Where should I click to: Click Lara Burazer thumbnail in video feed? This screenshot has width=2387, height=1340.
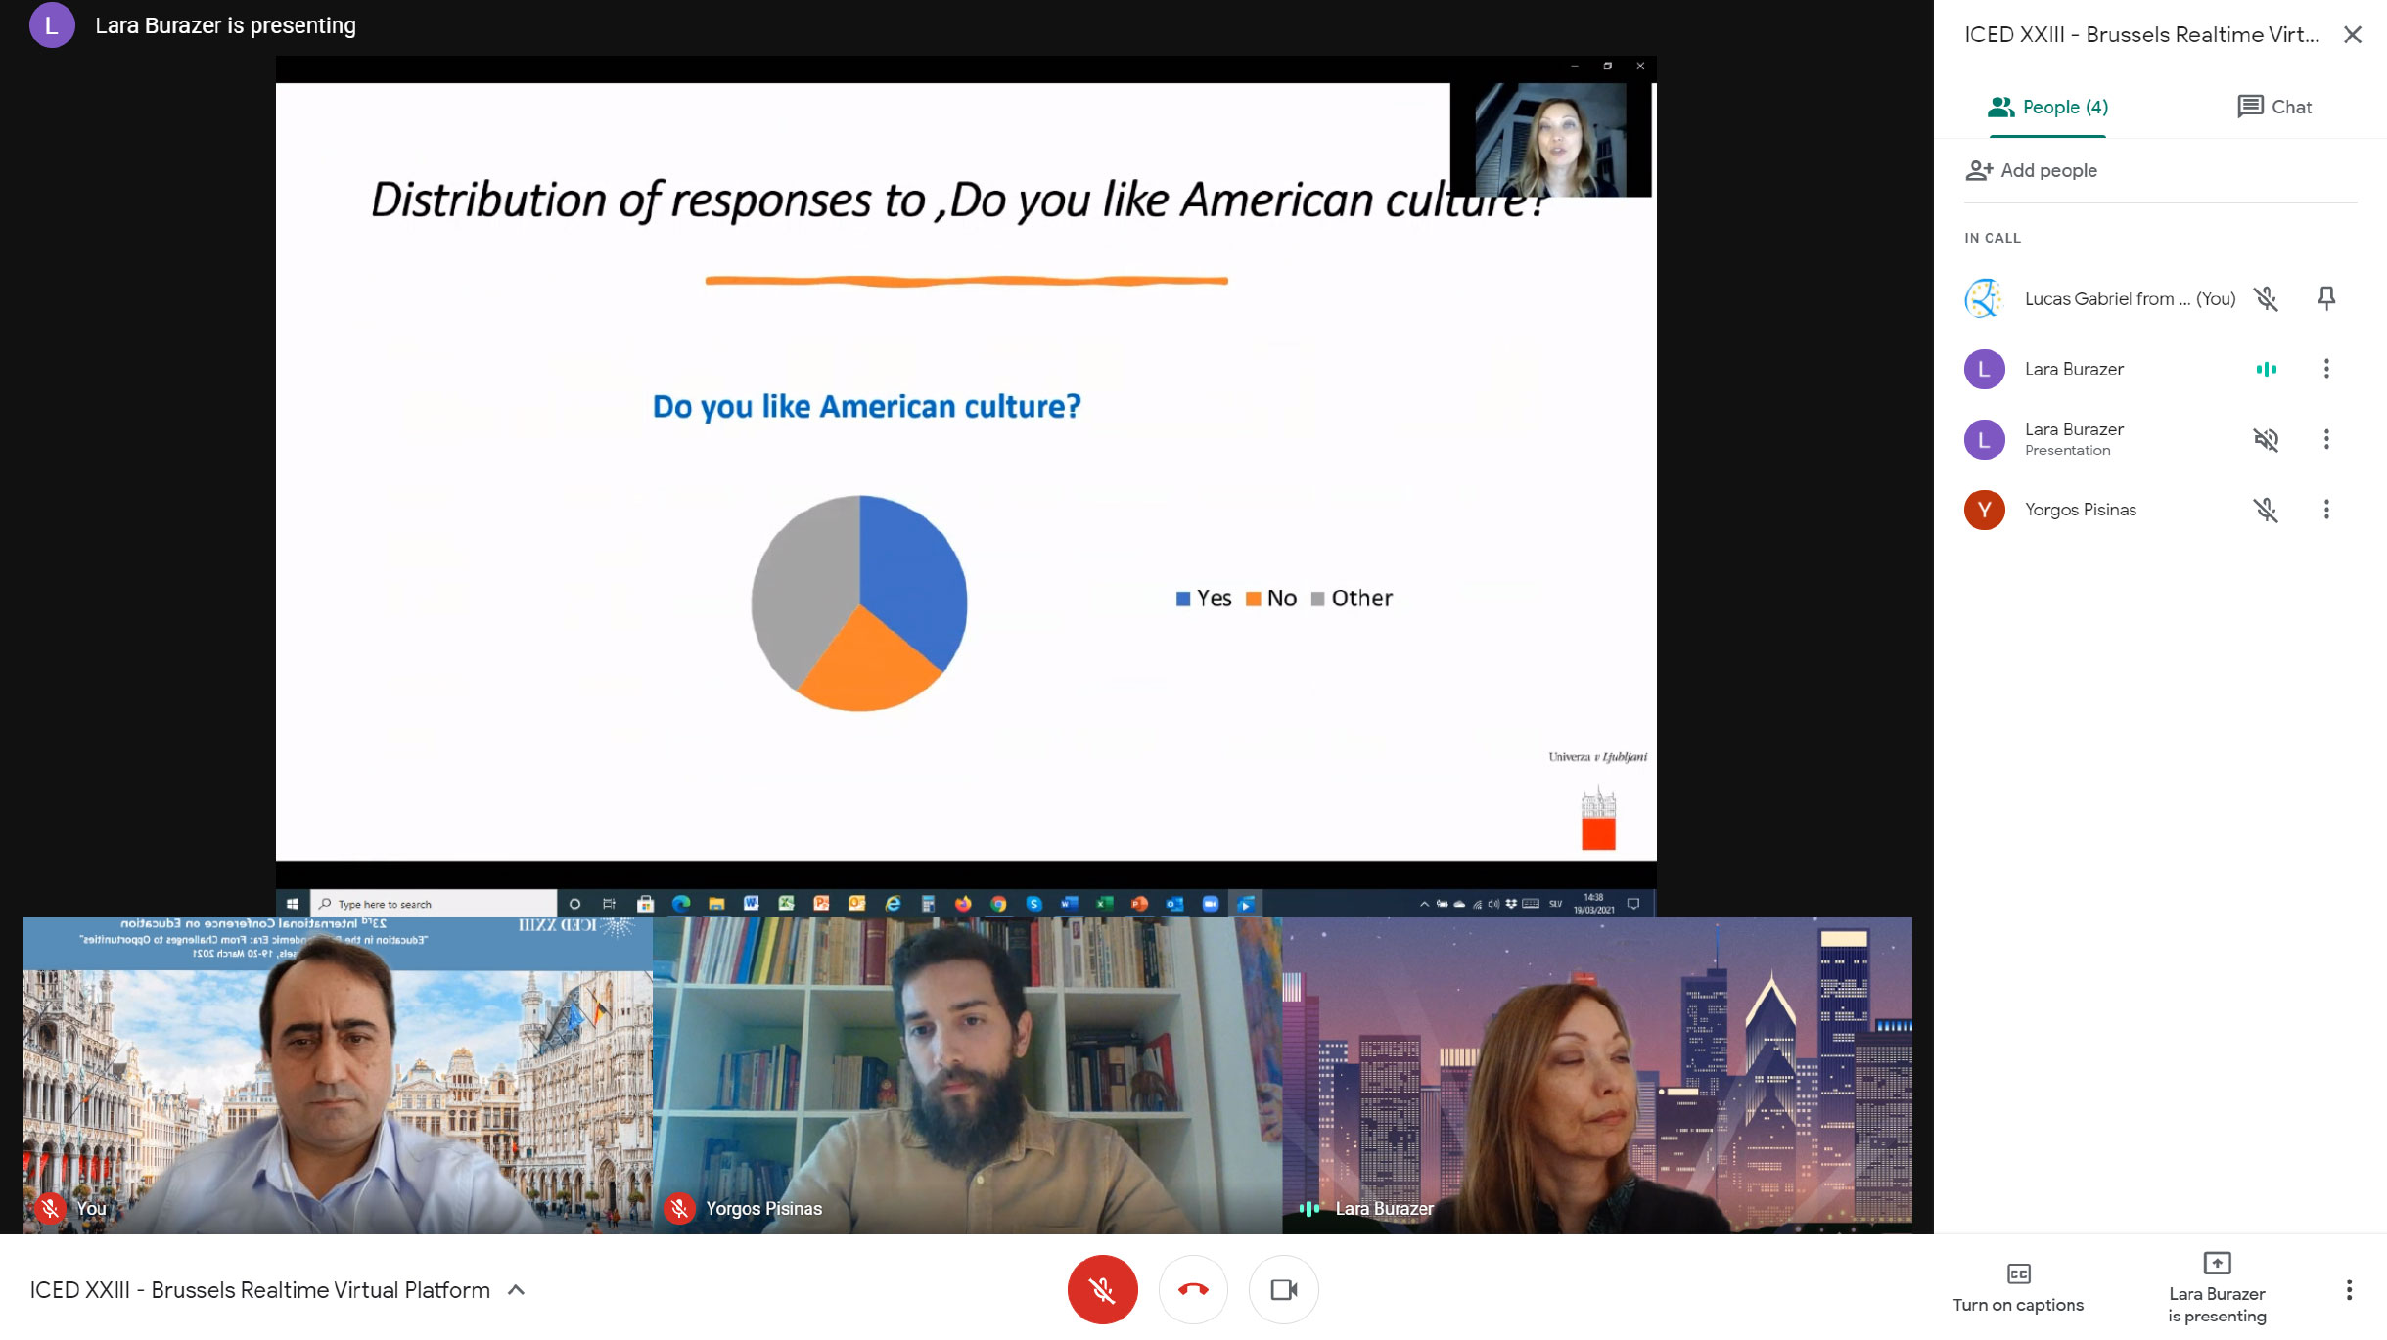tap(1597, 1075)
